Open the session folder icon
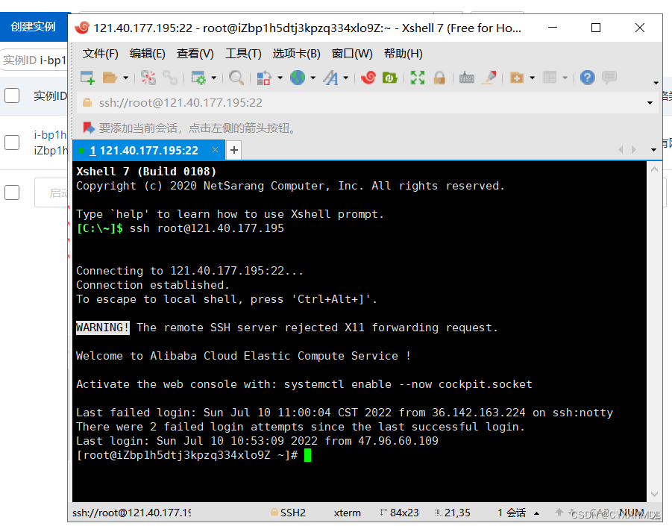672x526 pixels. tap(110, 78)
